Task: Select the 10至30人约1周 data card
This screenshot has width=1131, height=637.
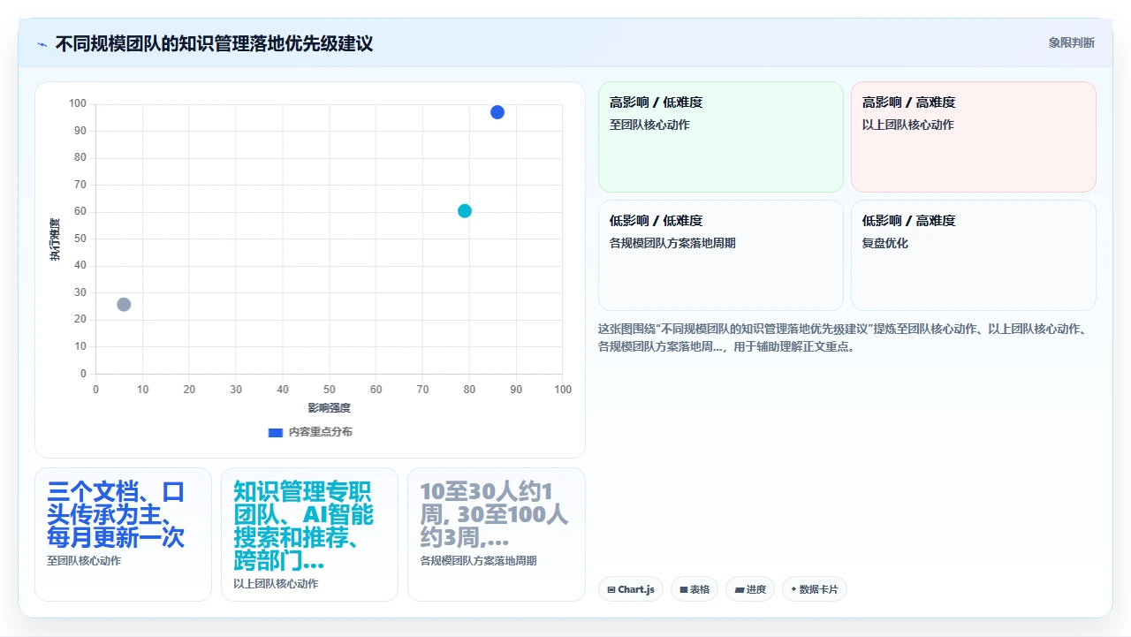Action: click(x=497, y=535)
